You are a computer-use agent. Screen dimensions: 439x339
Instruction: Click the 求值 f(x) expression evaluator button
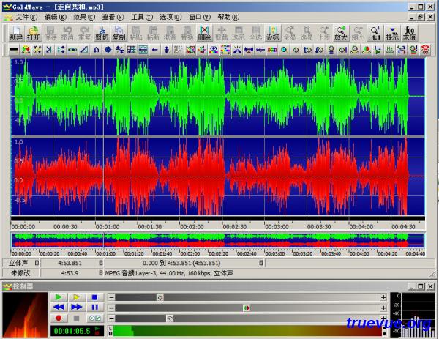pyautogui.click(x=409, y=34)
